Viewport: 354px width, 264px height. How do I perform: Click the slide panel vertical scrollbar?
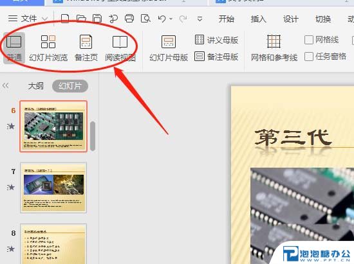(x=93, y=136)
